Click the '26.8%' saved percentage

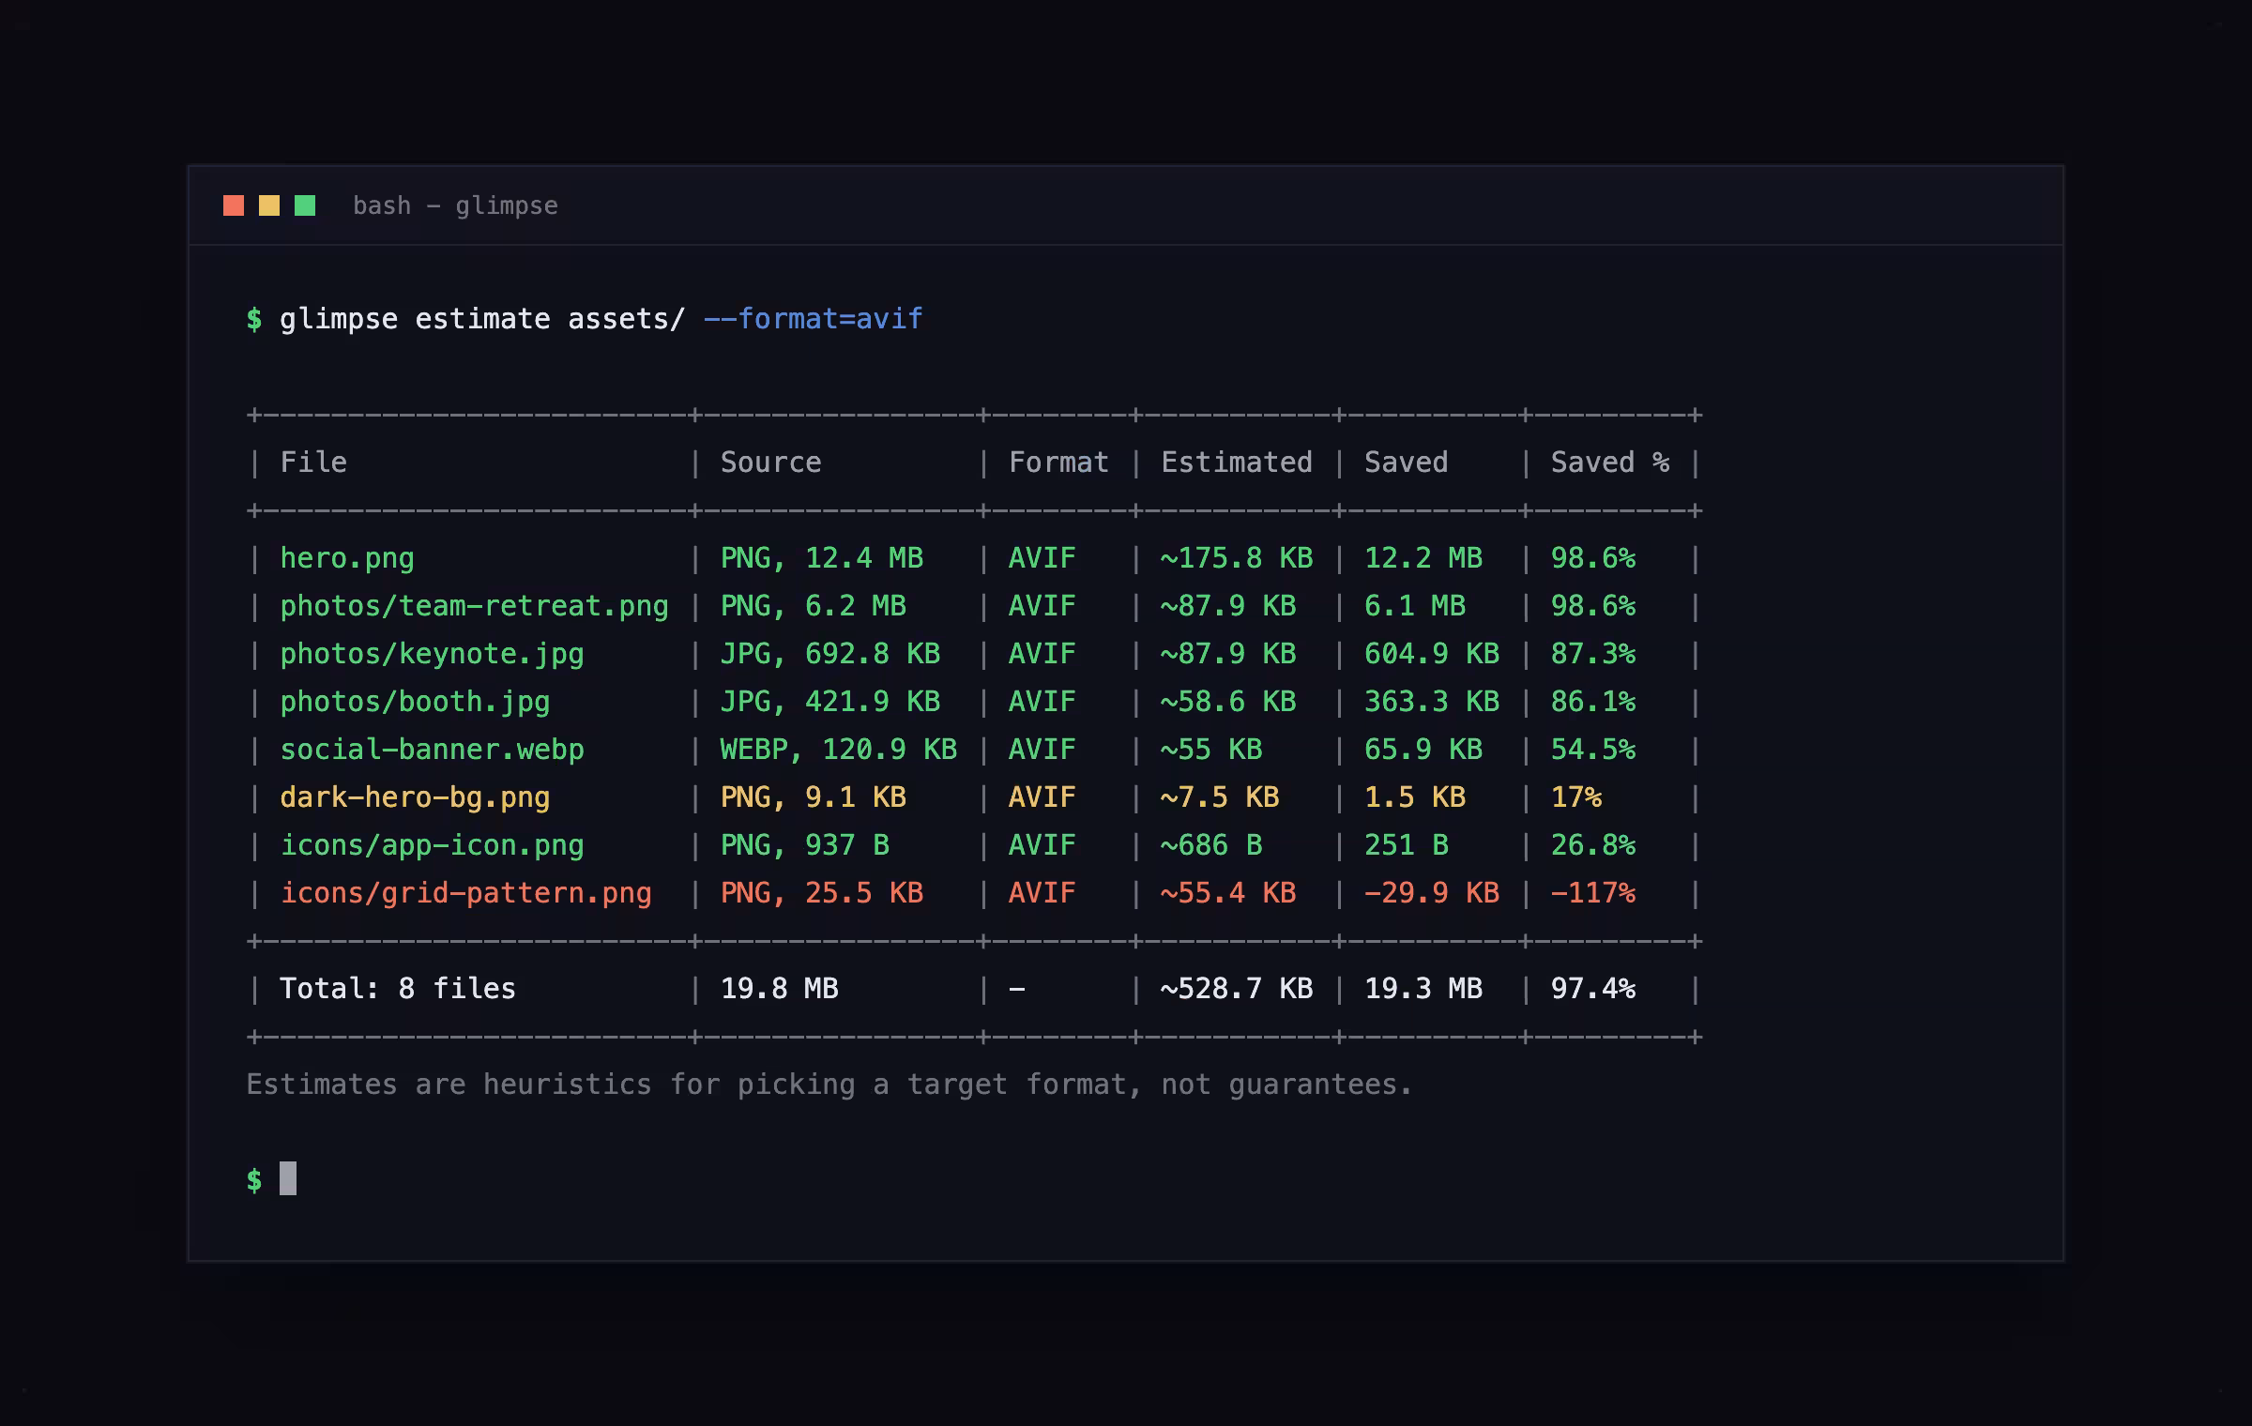click(1593, 845)
